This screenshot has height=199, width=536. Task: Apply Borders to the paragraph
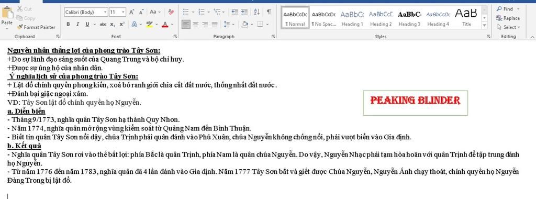click(x=260, y=24)
